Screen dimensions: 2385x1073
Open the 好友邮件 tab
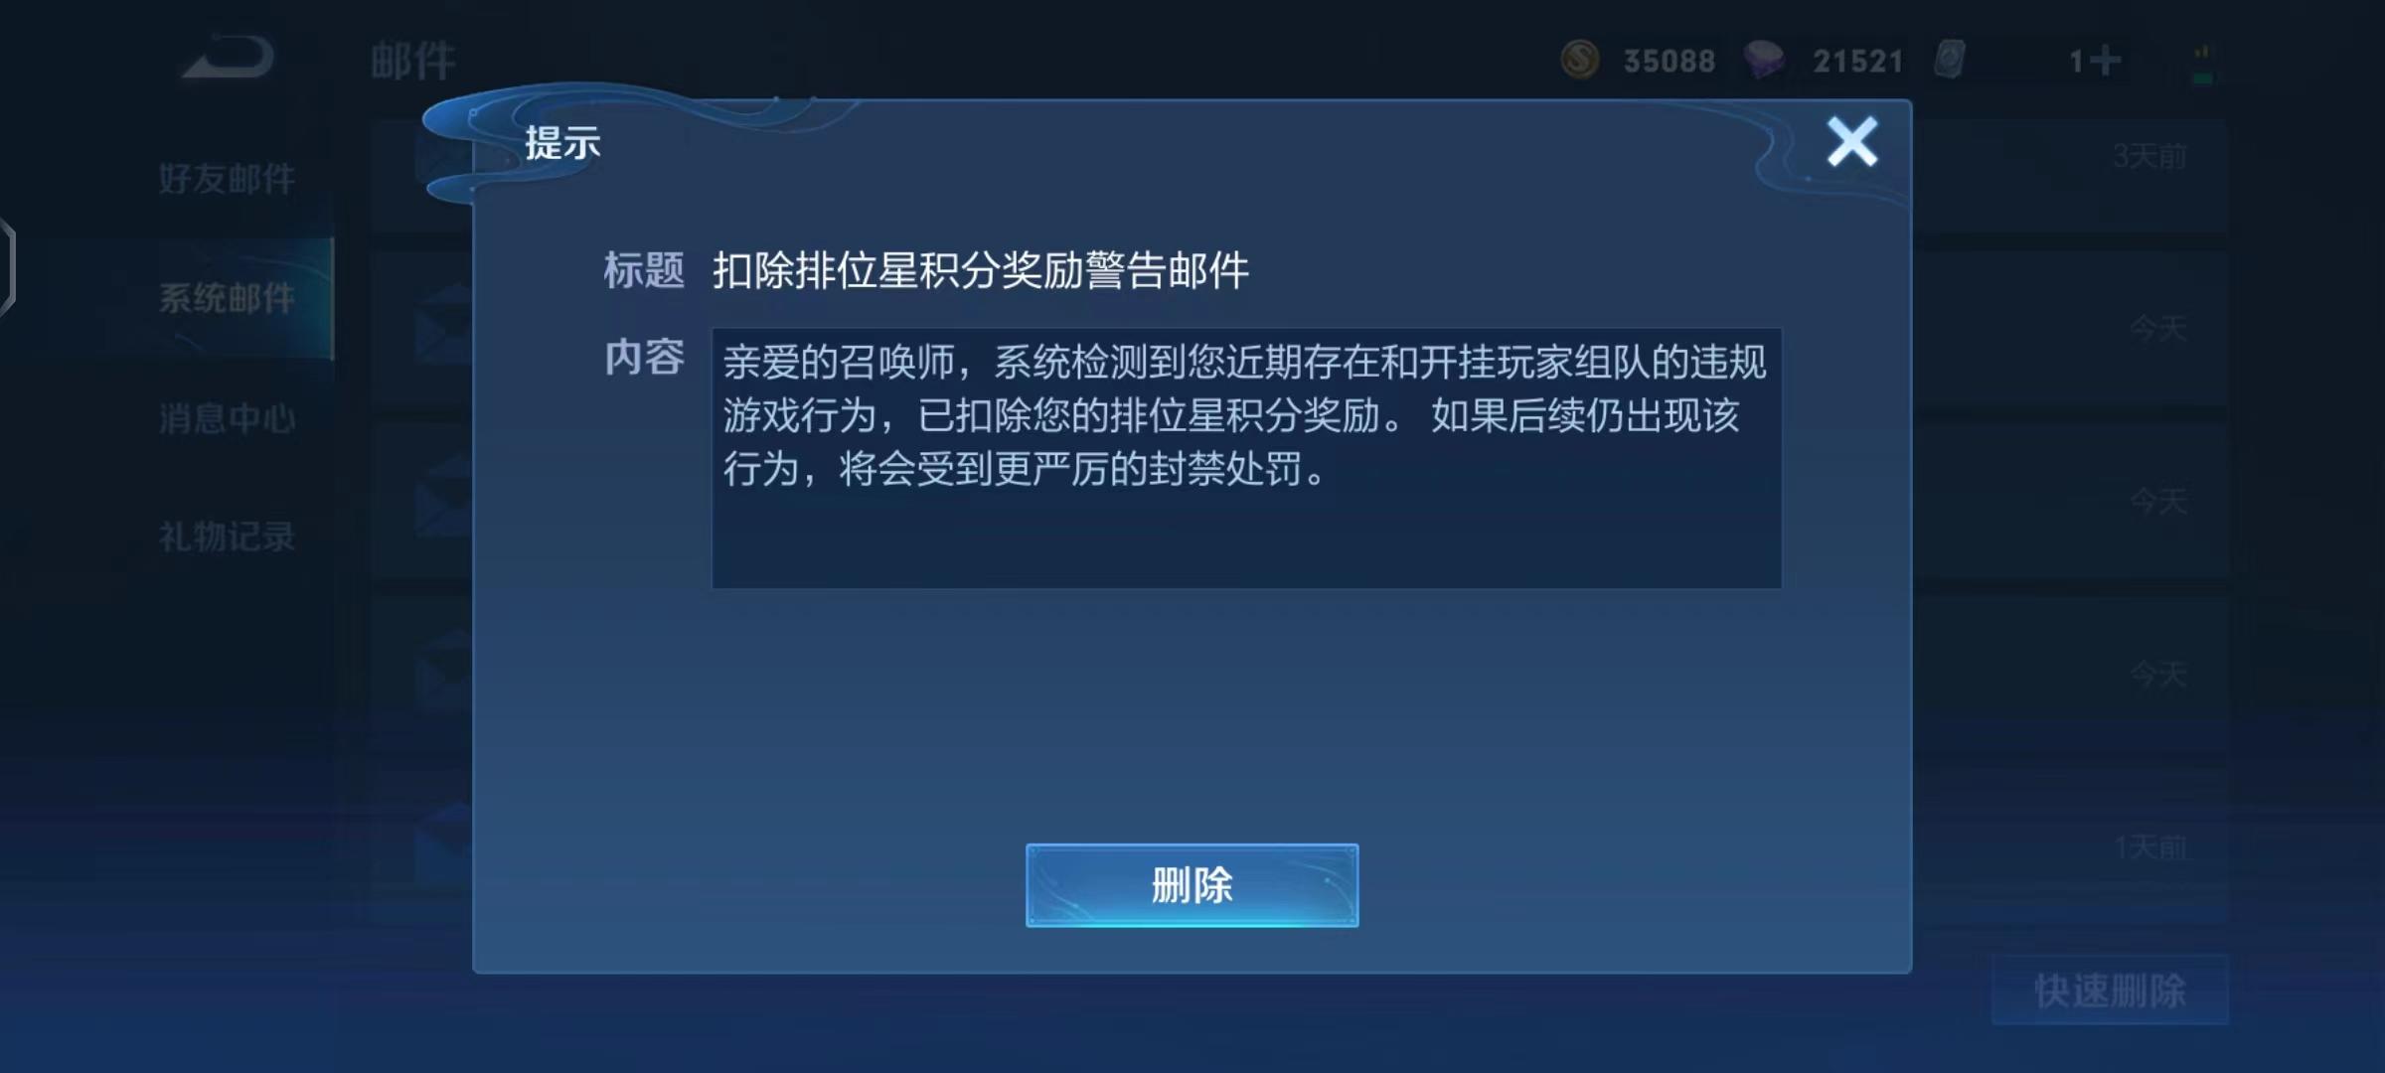pos(227,179)
